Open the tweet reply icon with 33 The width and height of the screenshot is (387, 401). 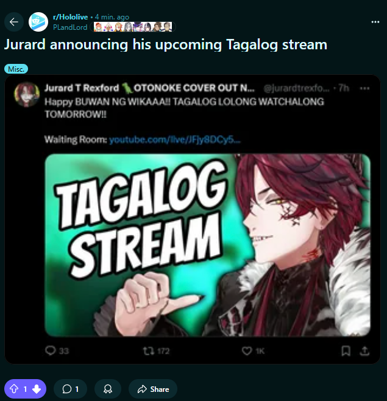click(57, 350)
